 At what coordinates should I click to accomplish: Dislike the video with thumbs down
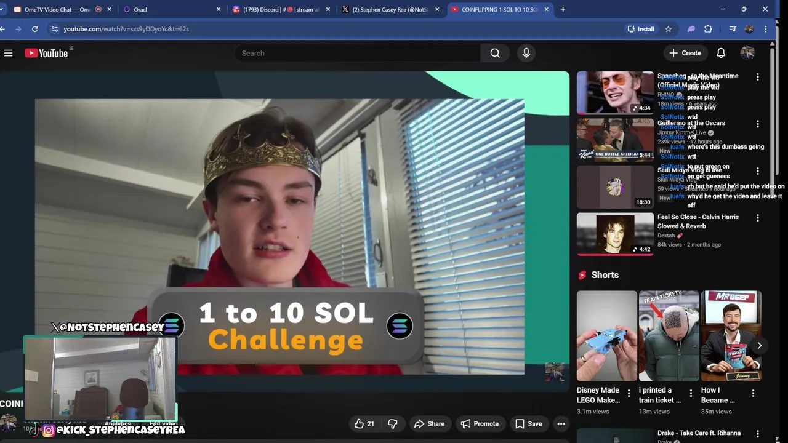[x=393, y=423]
